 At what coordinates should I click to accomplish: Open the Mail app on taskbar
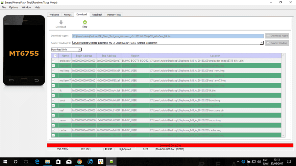click(x=69, y=162)
